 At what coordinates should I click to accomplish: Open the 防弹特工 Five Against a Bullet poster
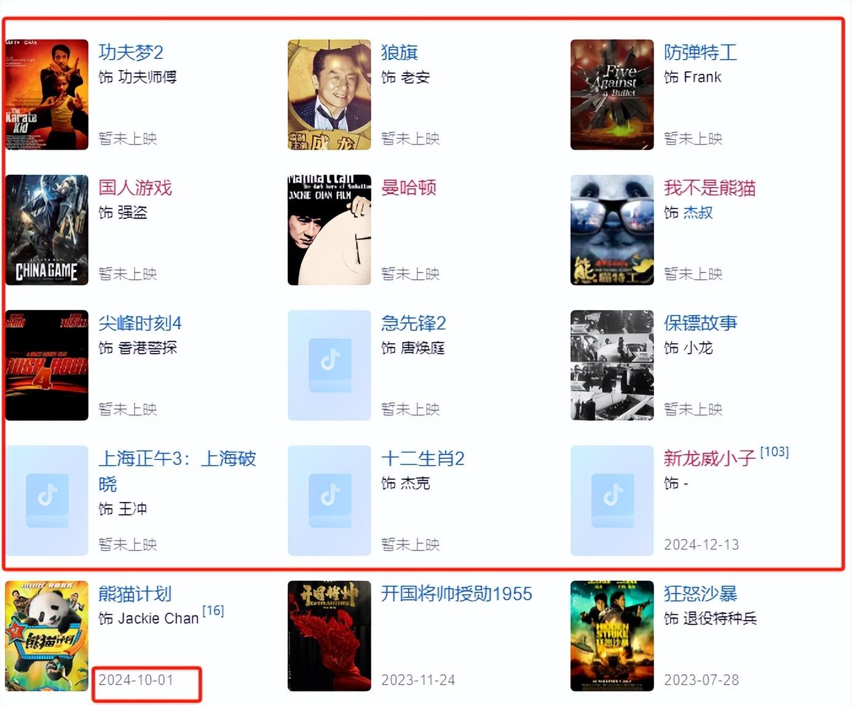(x=612, y=95)
